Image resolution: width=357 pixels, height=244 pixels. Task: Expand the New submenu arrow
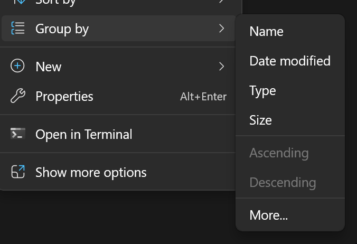pos(222,67)
